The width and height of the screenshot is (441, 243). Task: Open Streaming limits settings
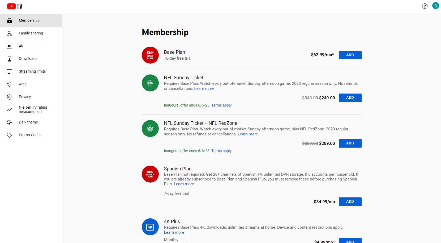pyautogui.click(x=31, y=72)
